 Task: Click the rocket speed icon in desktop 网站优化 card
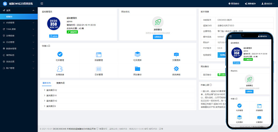158,22
